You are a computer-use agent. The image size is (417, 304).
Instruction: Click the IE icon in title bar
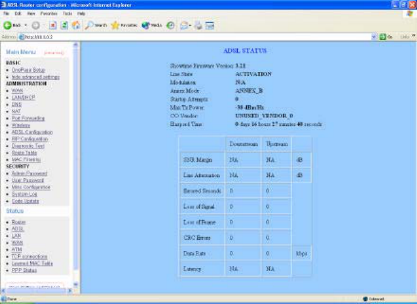[3, 5]
